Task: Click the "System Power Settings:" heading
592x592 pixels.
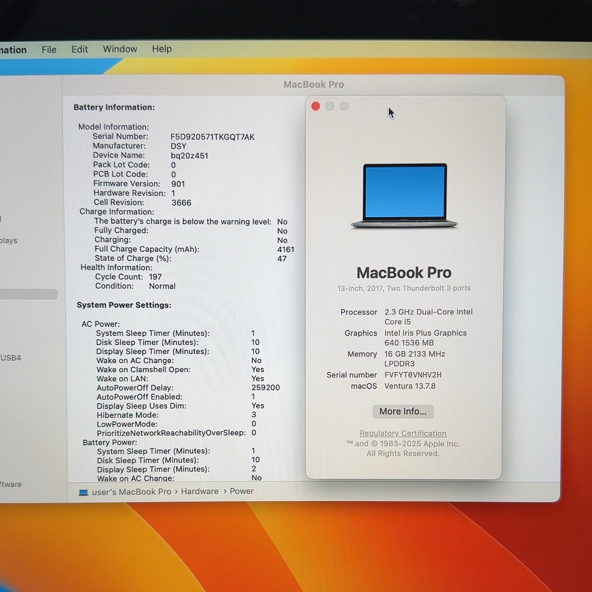Action: (x=124, y=305)
